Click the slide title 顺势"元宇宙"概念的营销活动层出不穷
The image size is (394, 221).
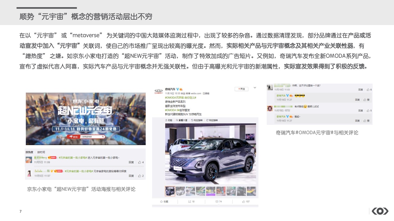(x=86, y=16)
